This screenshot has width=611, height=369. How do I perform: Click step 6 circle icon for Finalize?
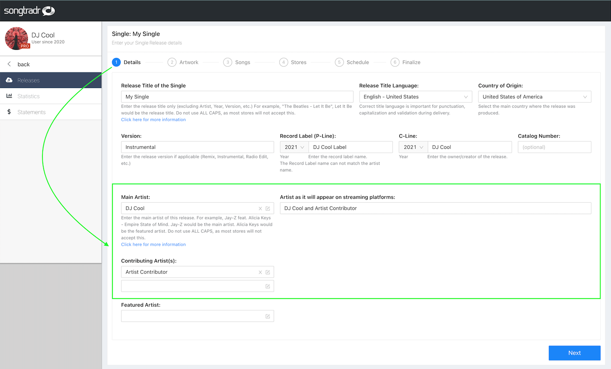click(395, 62)
